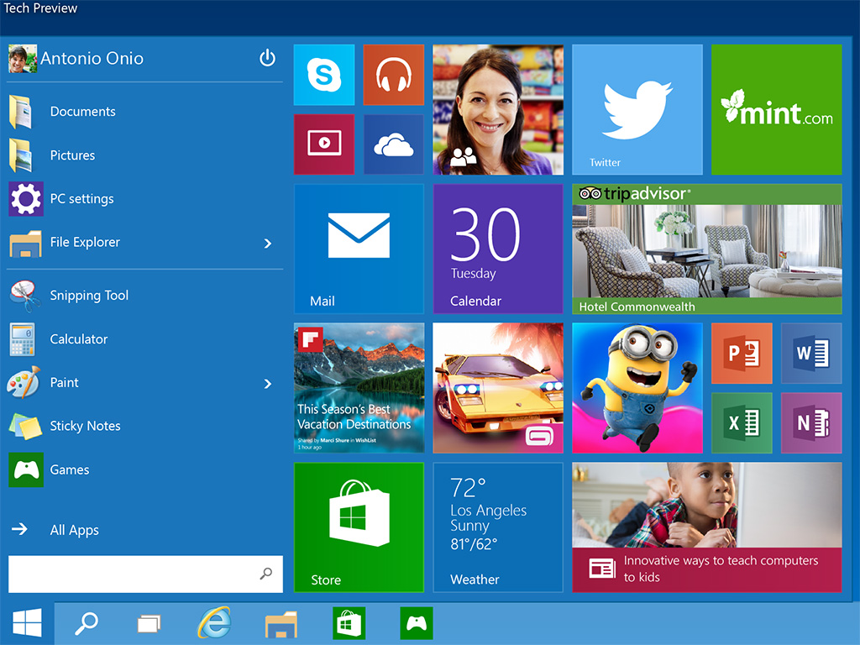Open Documents from the Start menu

point(82,112)
